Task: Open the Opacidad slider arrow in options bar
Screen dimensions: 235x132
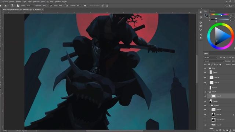Action: (47, 5)
